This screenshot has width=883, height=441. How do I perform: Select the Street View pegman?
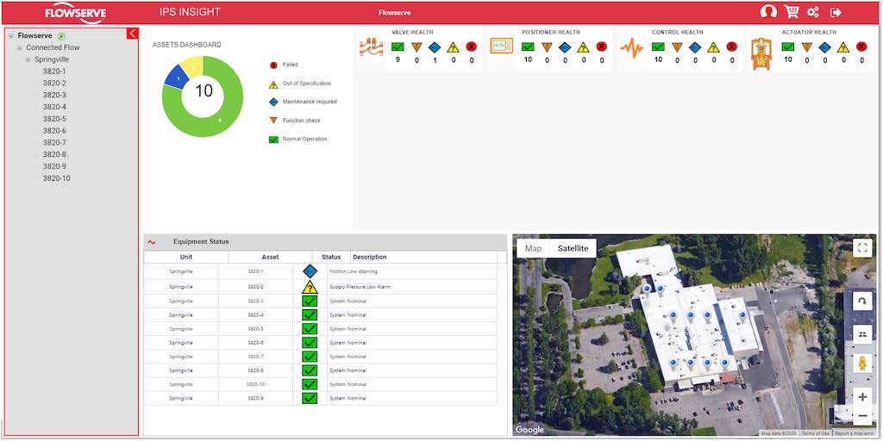pos(862,363)
